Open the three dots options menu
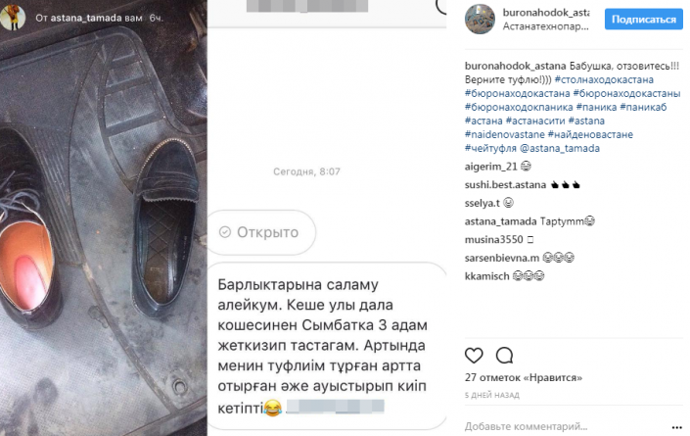The width and height of the screenshot is (690, 436). (677, 427)
